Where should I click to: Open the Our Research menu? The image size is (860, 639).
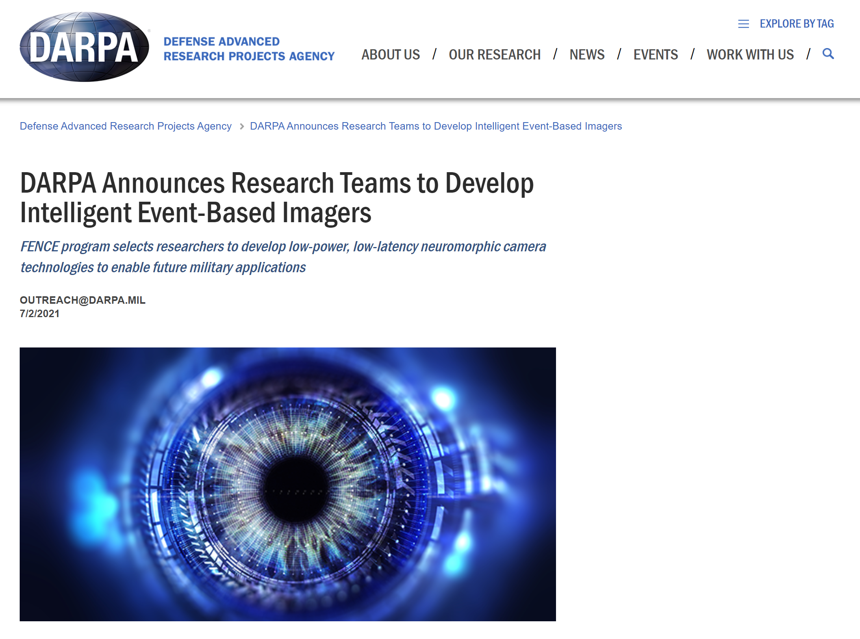coord(494,55)
